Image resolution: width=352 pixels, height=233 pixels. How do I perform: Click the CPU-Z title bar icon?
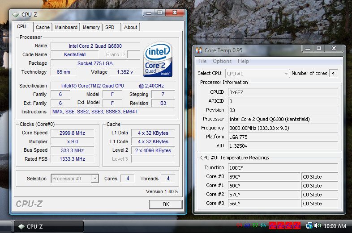(16, 15)
